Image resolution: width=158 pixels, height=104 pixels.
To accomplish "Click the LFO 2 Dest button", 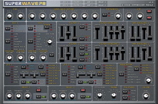I will (100, 75).
